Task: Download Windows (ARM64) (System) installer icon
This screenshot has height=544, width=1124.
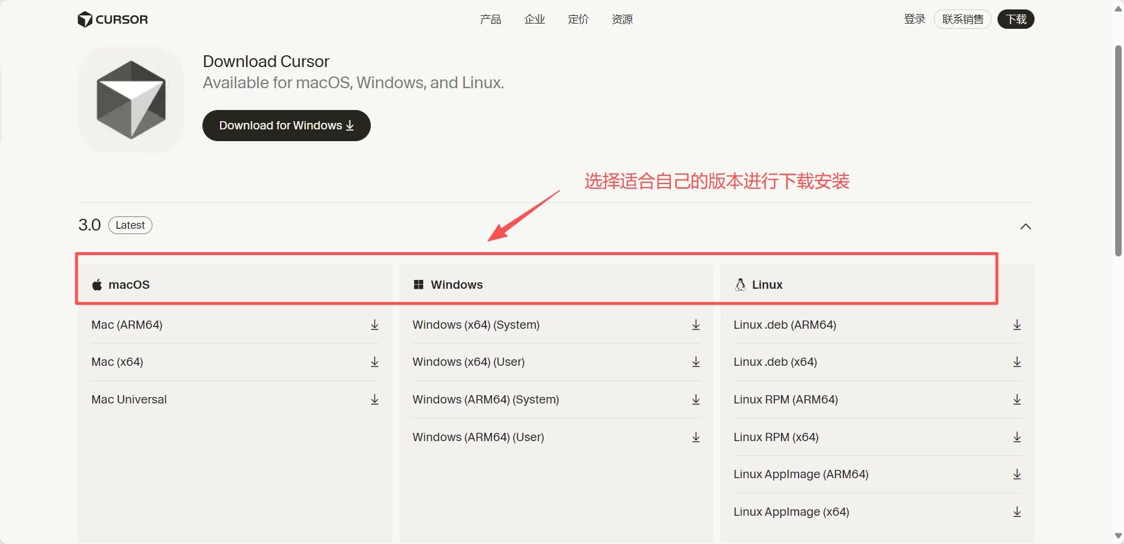Action: 696,399
